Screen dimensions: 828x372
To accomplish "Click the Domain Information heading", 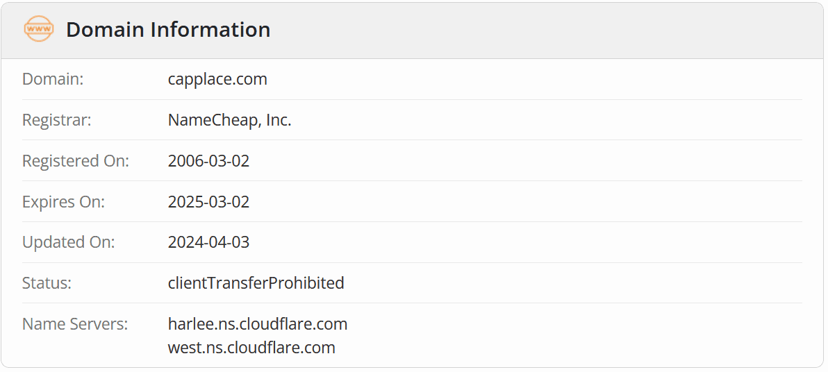I will 168,30.
